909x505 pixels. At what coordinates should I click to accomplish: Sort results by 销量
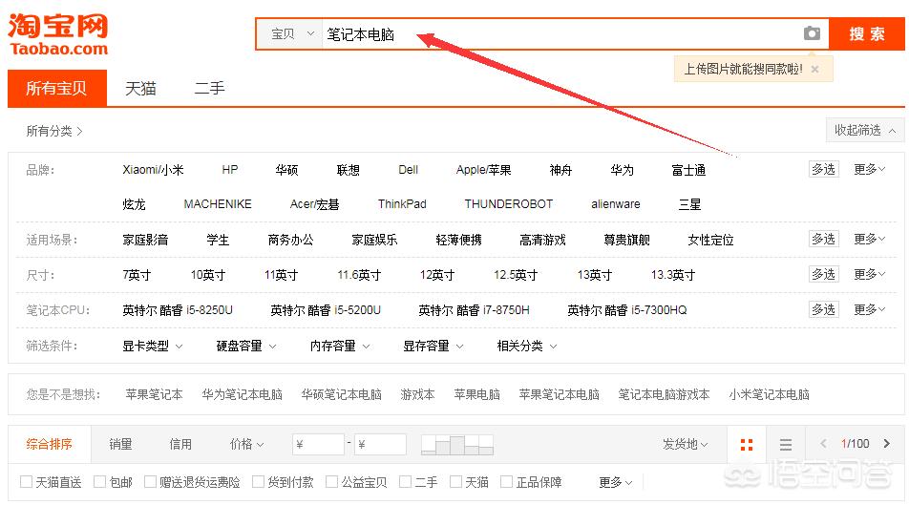pyautogui.click(x=120, y=444)
